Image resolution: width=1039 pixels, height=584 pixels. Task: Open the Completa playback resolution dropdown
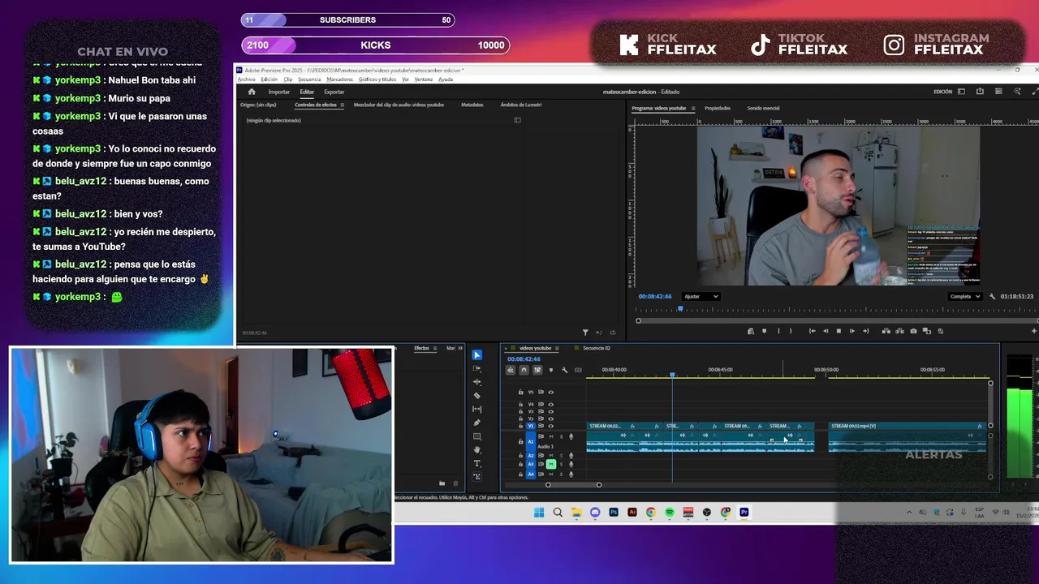966,296
